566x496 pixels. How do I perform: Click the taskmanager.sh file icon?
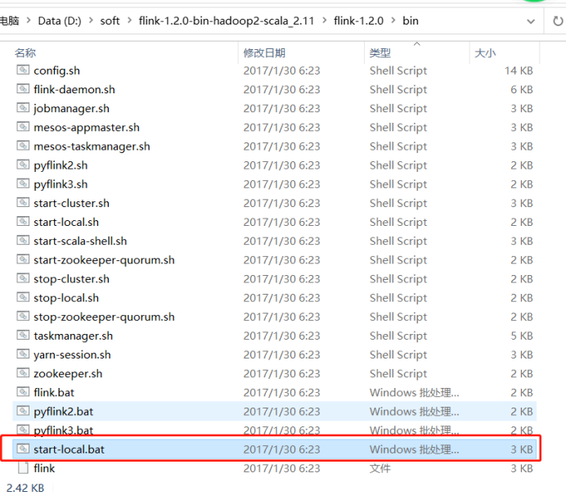pos(23,335)
